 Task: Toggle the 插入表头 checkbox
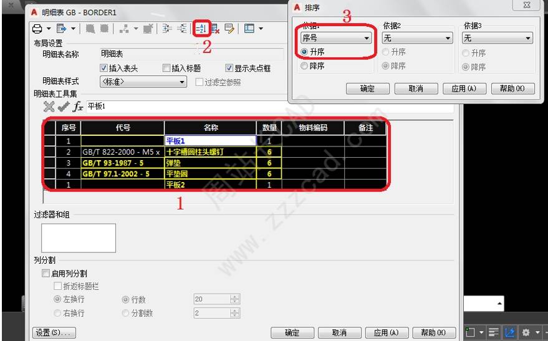tap(104, 68)
